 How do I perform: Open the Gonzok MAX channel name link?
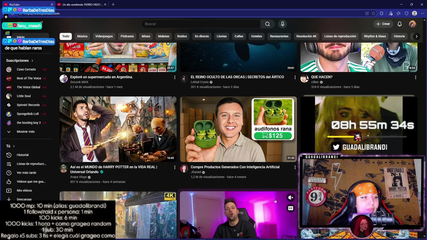tap(79, 82)
